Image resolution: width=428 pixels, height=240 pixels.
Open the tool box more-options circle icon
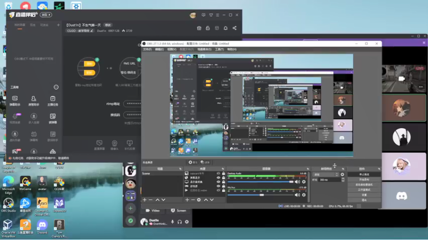(56, 87)
